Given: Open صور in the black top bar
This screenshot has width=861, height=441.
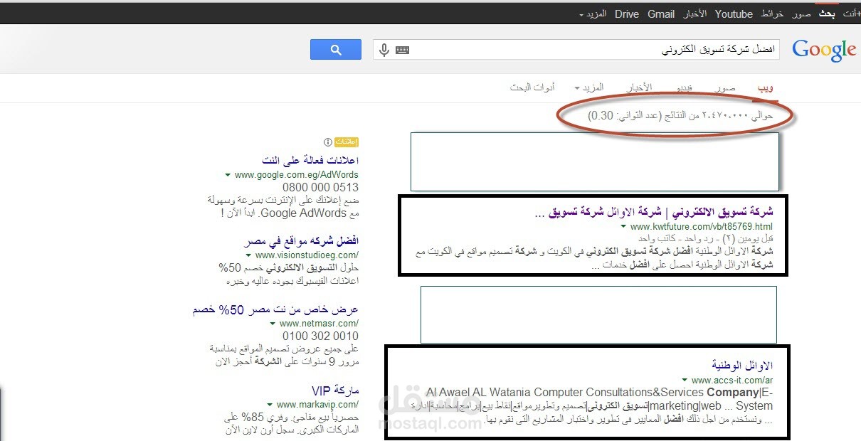Looking at the screenshot, I should coord(802,14).
